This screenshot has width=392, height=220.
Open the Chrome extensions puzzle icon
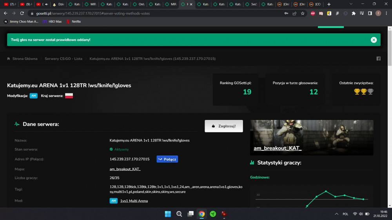[354, 13]
